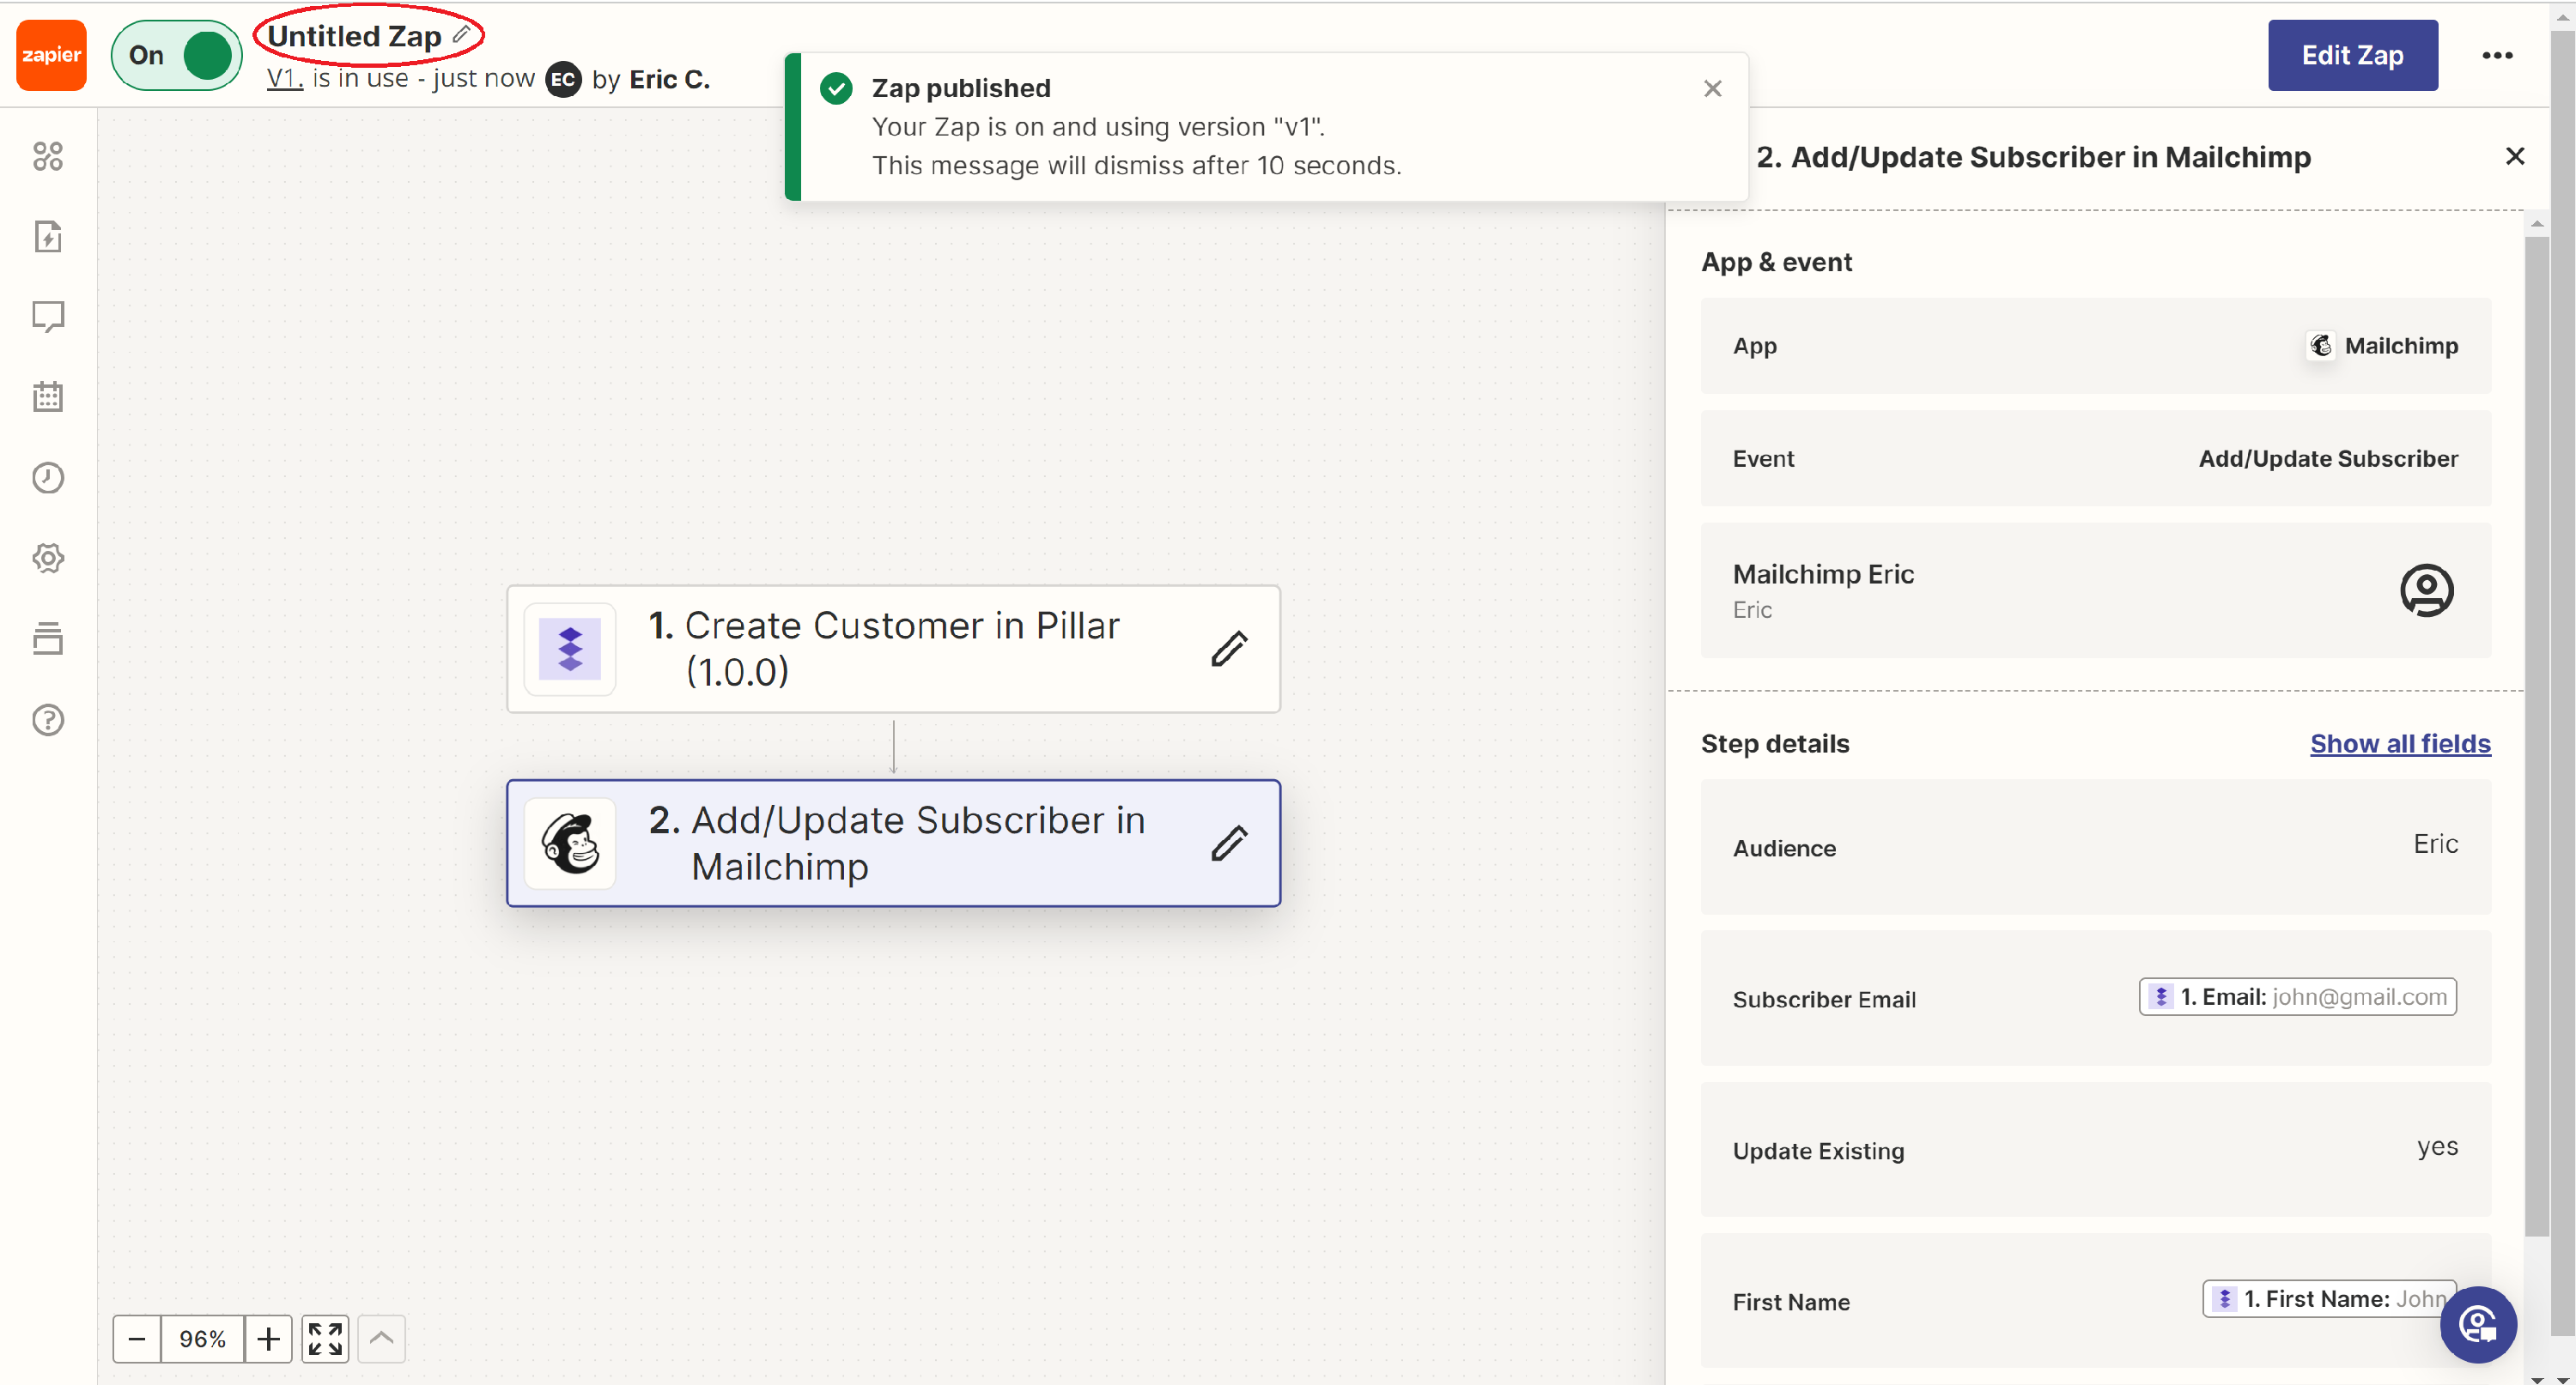Collapse the zoom controls chevron
This screenshot has height=1385, width=2576.
pos(381,1339)
